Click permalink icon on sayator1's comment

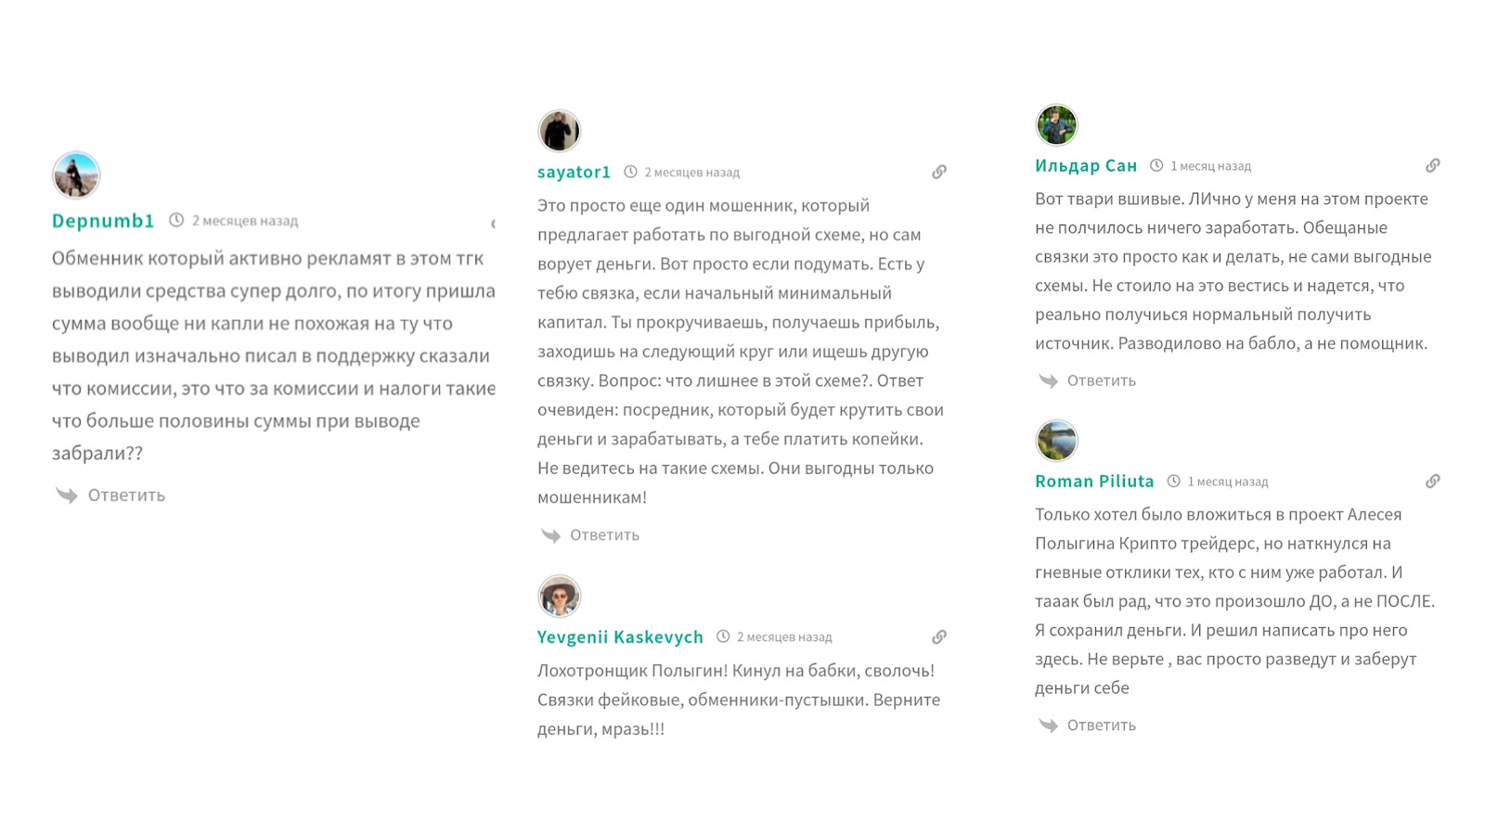[939, 172]
